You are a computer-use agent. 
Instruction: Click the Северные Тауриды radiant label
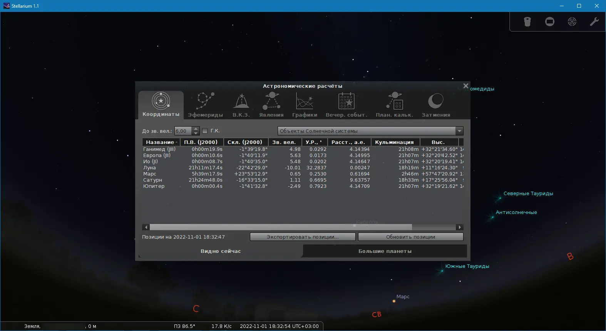[528, 193]
